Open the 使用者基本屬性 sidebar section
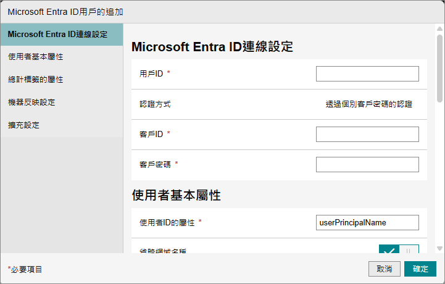 point(36,57)
